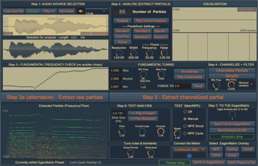Click Play Forward
The image size is (258, 166).
[x=143, y=113]
